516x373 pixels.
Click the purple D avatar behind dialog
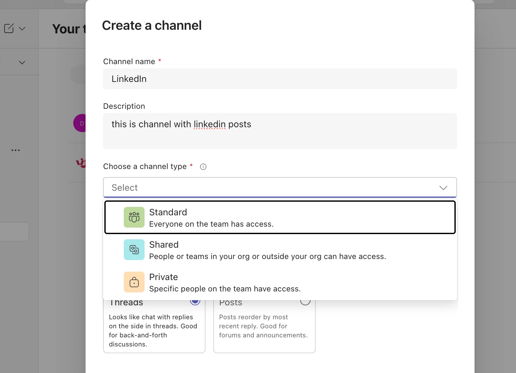pos(80,123)
